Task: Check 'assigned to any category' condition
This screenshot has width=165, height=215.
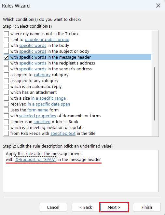Action: coord(6,81)
